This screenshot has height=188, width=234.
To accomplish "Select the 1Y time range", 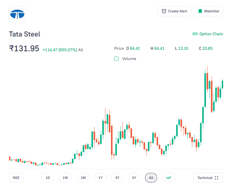I will pos(100,178).
